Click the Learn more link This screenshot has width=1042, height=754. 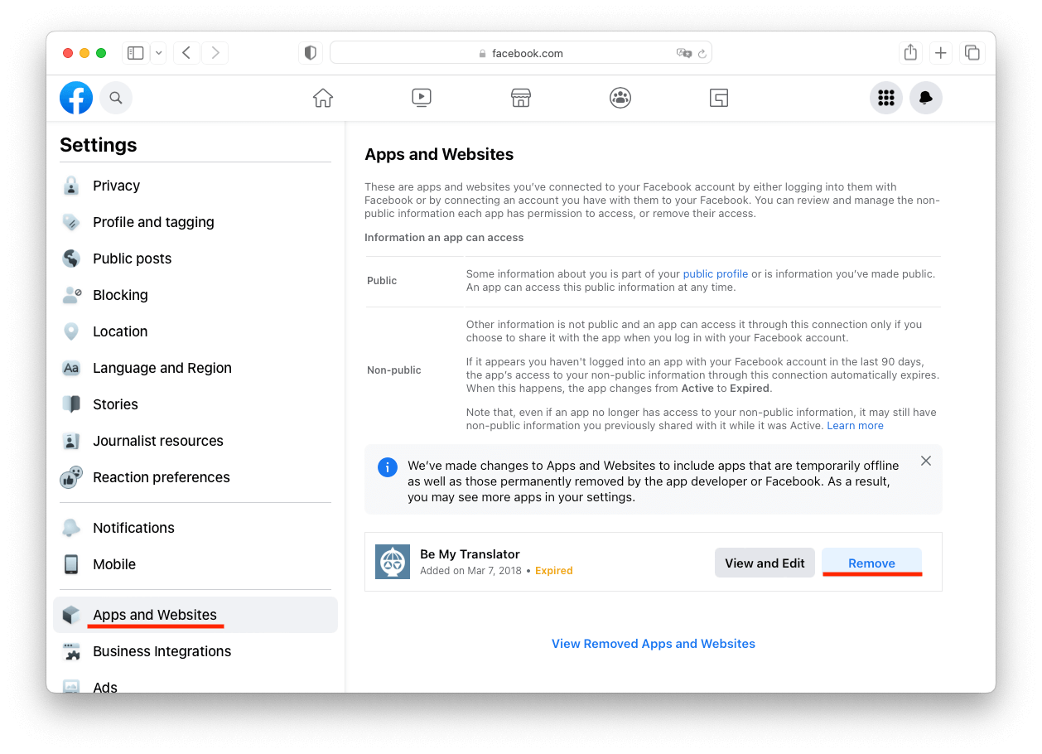(x=856, y=426)
